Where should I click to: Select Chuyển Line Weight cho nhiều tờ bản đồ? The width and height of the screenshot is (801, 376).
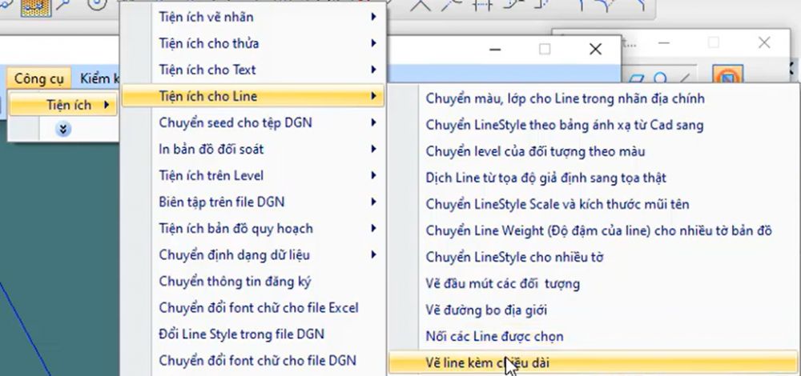[x=594, y=231]
